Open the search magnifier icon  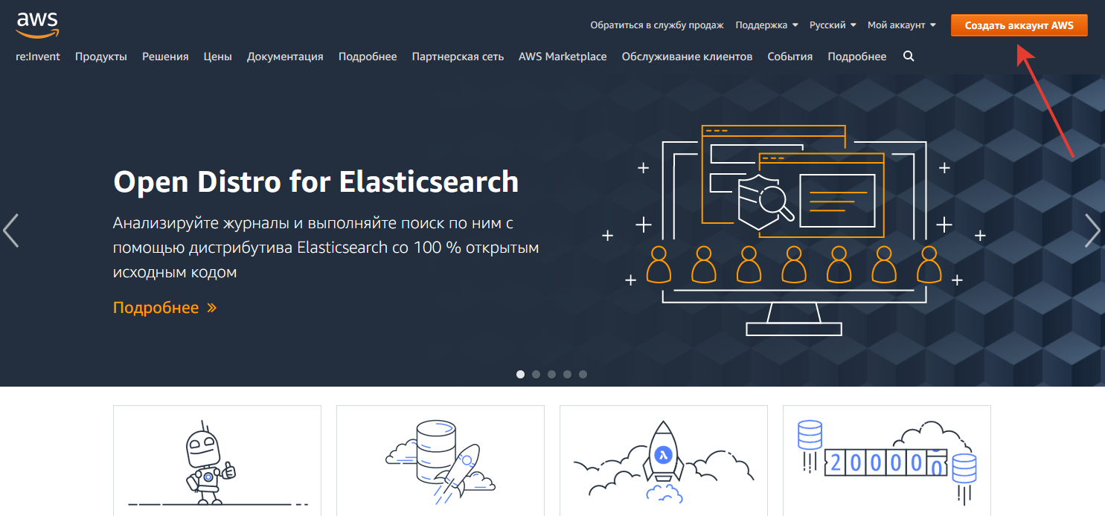tap(908, 57)
